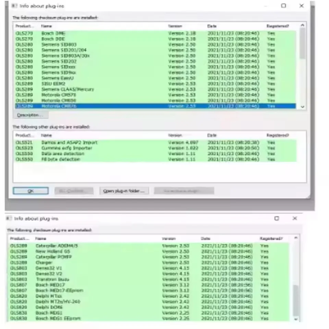The width and height of the screenshot is (329, 329).
Task: Click scrollbar thumb of upper checksum list
Action: (x=302, y=44)
